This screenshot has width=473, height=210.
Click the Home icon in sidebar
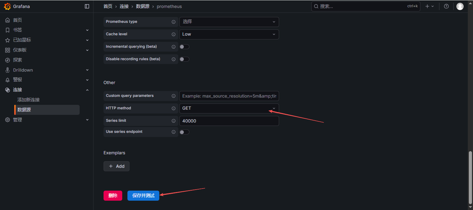point(8,20)
